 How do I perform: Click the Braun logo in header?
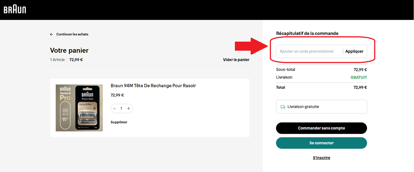pos(15,10)
